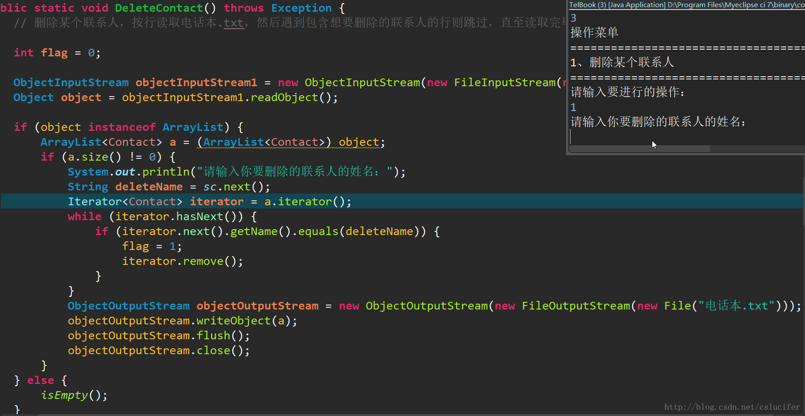Click the '请输入要进行的操作:' console line
This screenshot has height=416, width=805.
(628, 92)
